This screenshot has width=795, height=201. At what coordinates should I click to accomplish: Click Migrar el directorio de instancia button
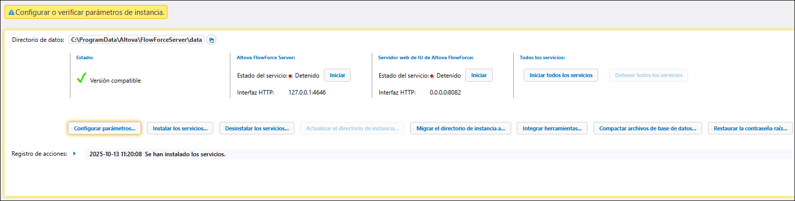click(x=461, y=128)
